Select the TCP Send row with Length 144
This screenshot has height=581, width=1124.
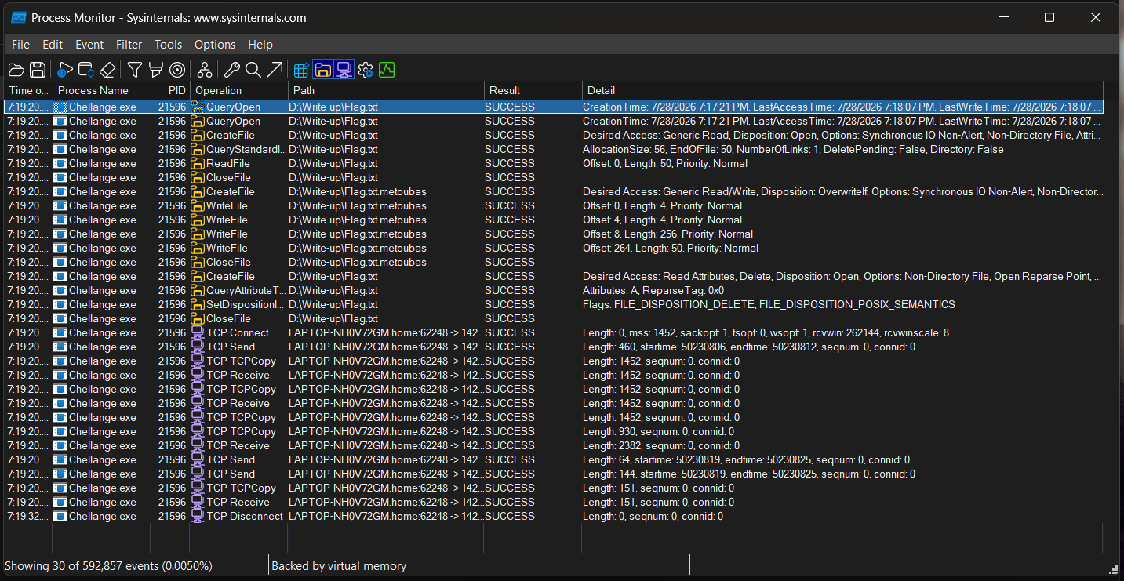pos(554,474)
